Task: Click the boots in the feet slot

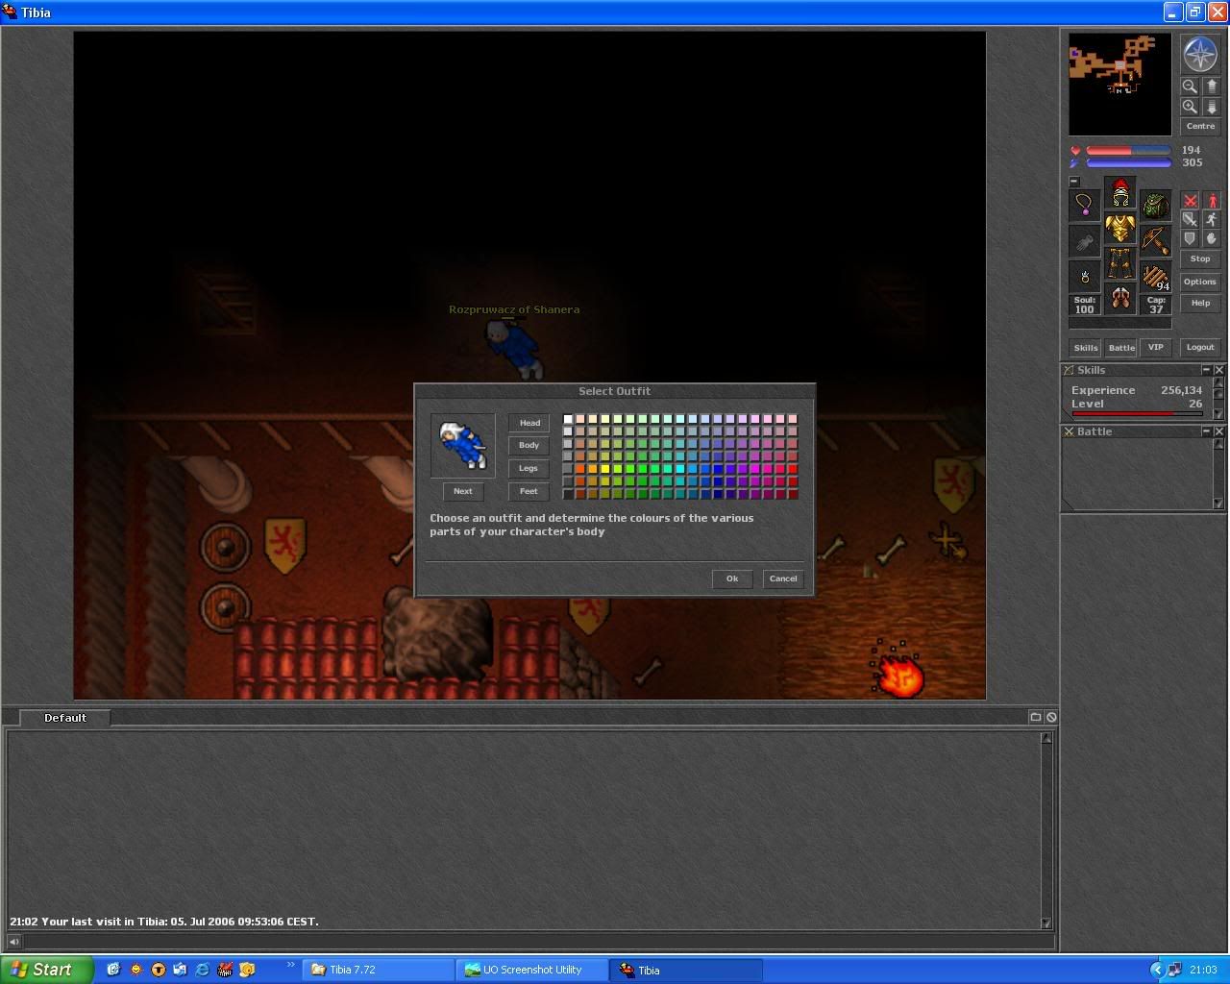Action: (x=1120, y=299)
